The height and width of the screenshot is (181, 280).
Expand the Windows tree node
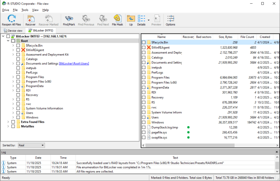[x=13, y=117]
